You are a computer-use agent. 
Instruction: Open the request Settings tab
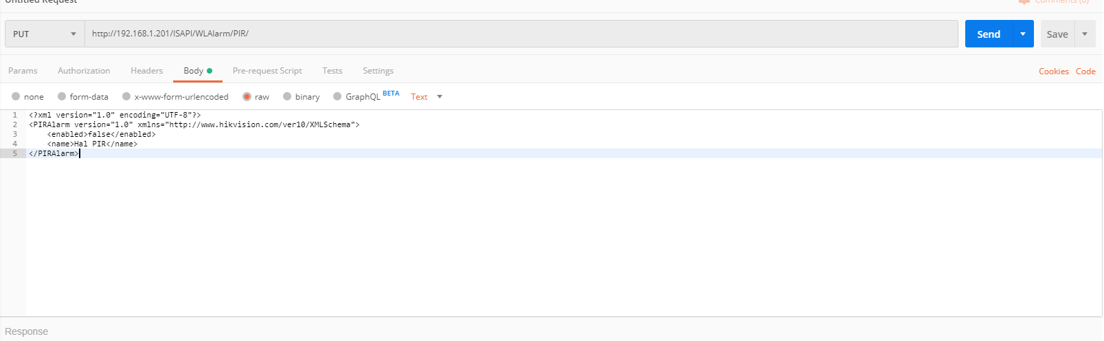pyautogui.click(x=378, y=71)
